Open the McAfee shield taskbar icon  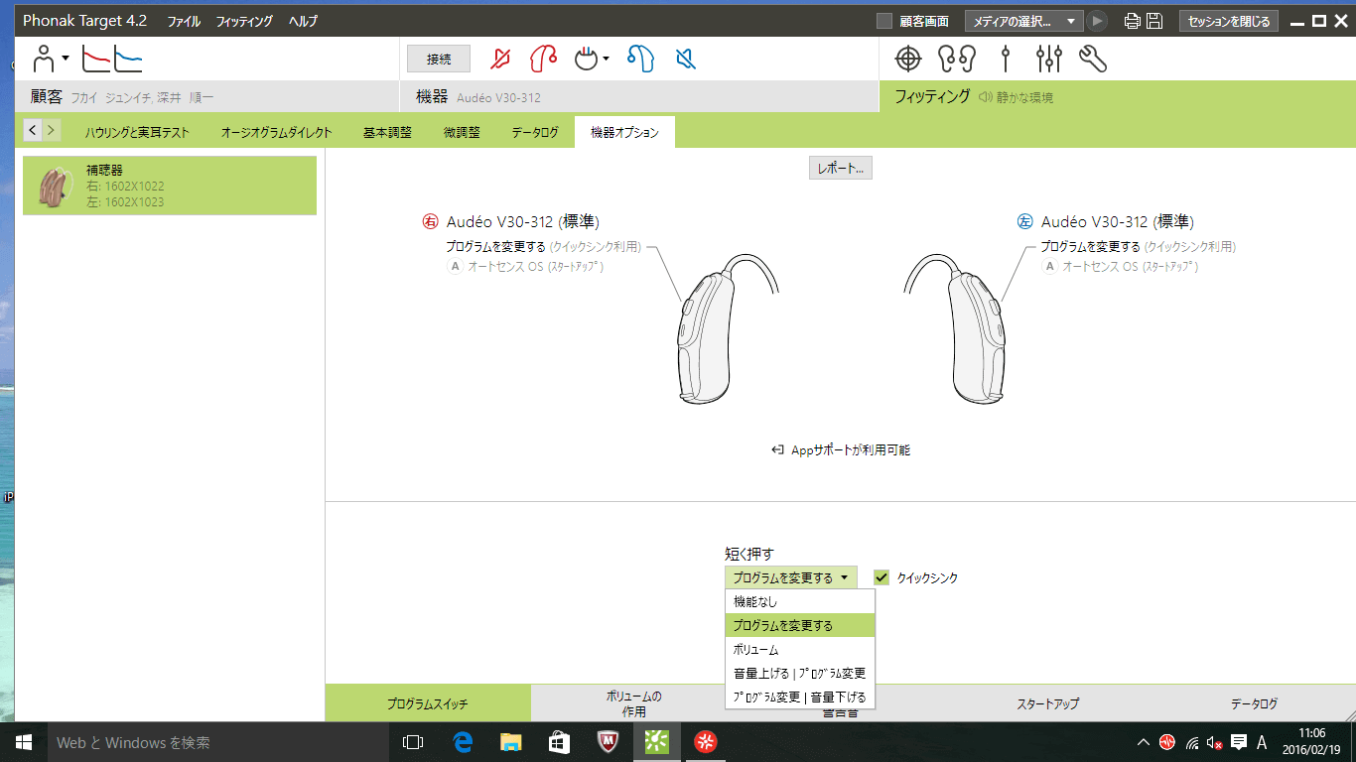click(x=609, y=741)
